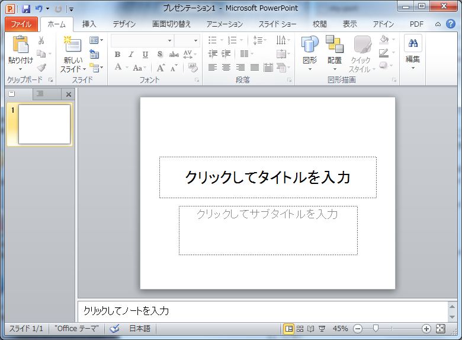The image size is (462, 340).
Task: Click the Clear Formatting eraser icon
Action: [192, 68]
